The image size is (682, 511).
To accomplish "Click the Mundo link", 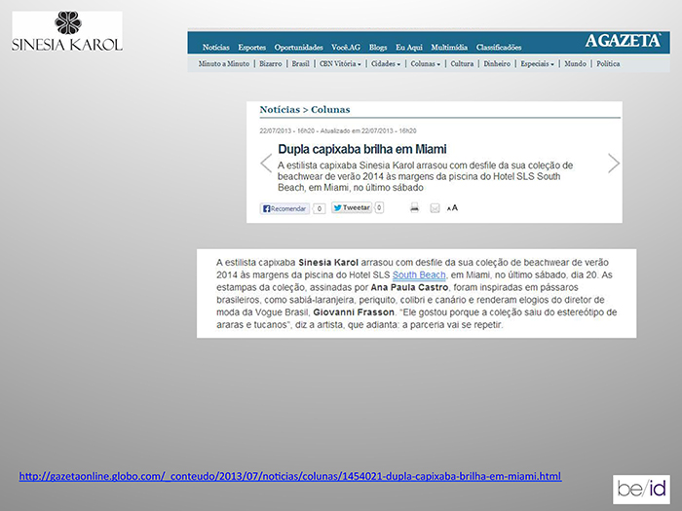I will click(575, 64).
